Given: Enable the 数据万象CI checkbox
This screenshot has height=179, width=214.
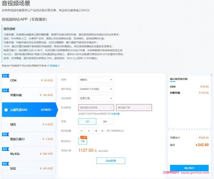Looking at the screenshot, I should (x=6, y=139).
